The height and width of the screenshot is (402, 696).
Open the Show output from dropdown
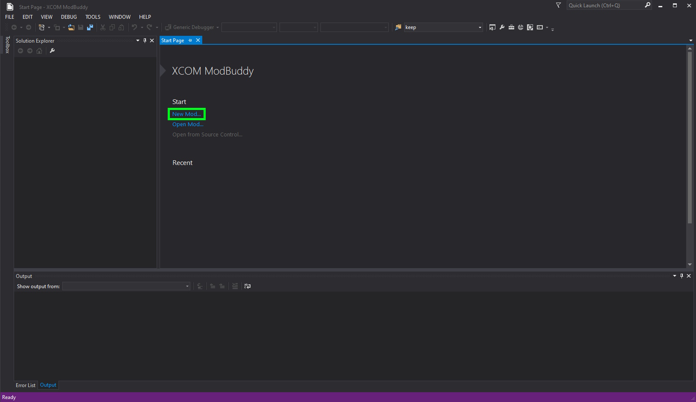point(187,286)
